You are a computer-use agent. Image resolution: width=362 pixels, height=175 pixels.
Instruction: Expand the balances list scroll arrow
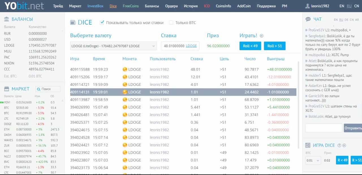(63, 30)
